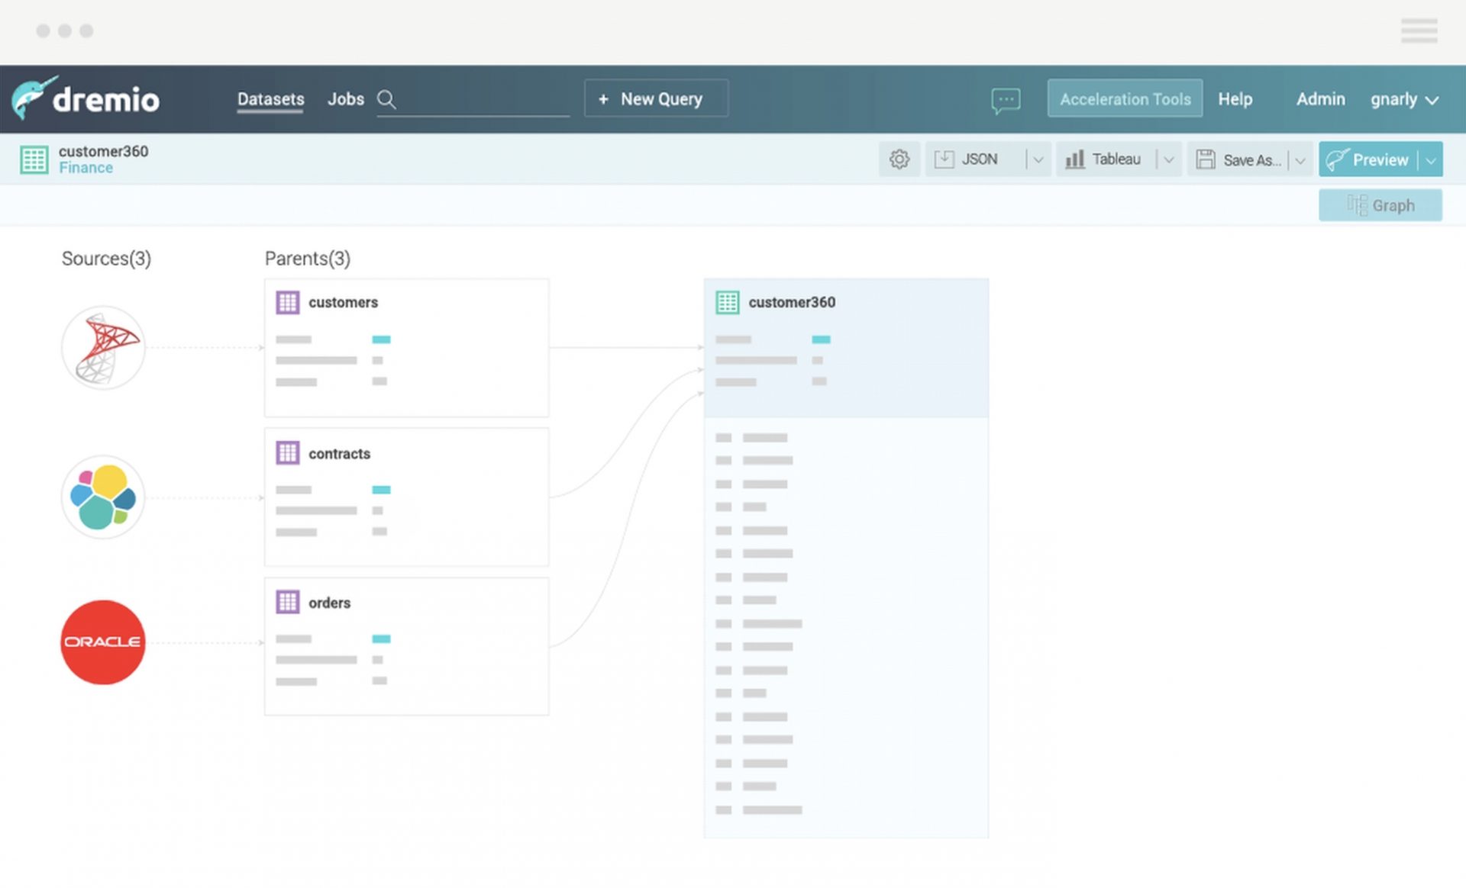Click the JSON button label
Screen dimensions: 1466x888
point(980,159)
